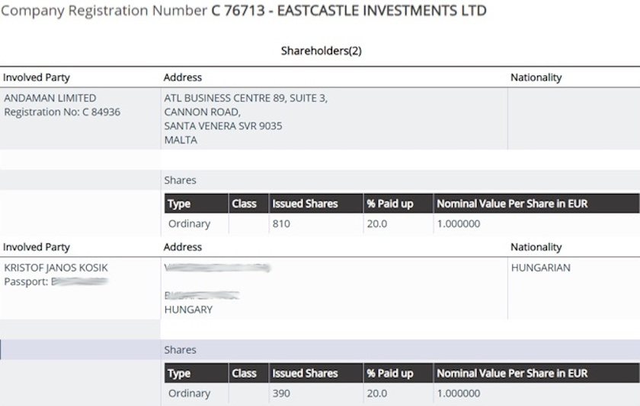Click address line ATL BUSINESS CENTRE 89, SUITE 3

click(x=245, y=98)
